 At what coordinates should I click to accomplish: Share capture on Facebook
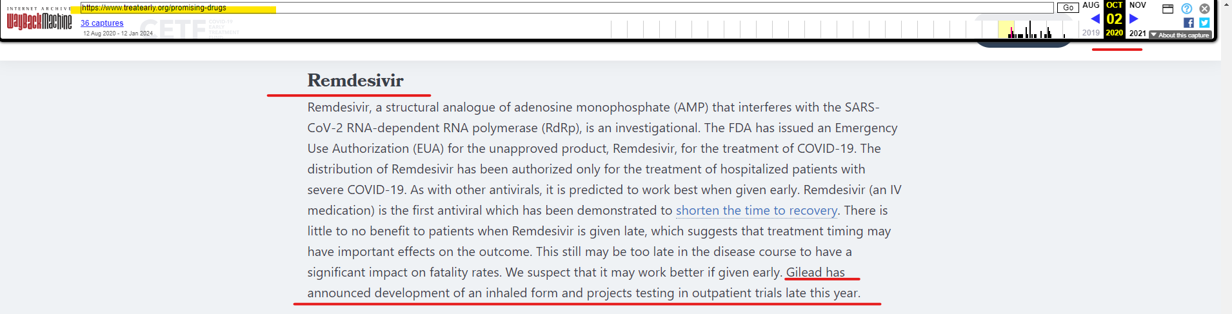[x=1189, y=23]
